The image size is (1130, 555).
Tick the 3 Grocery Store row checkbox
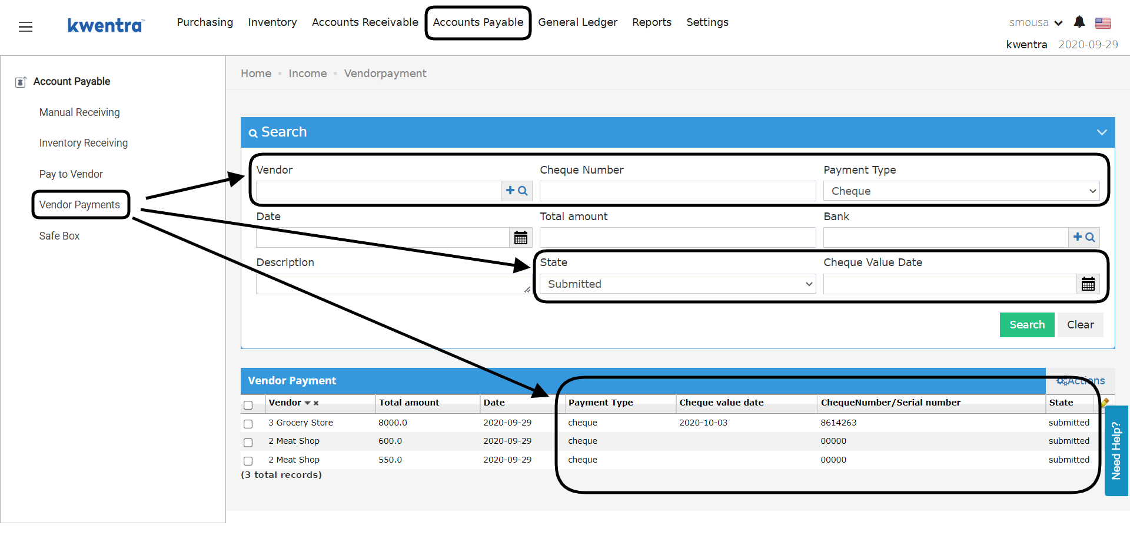pyautogui.click(x=248, y=424)
